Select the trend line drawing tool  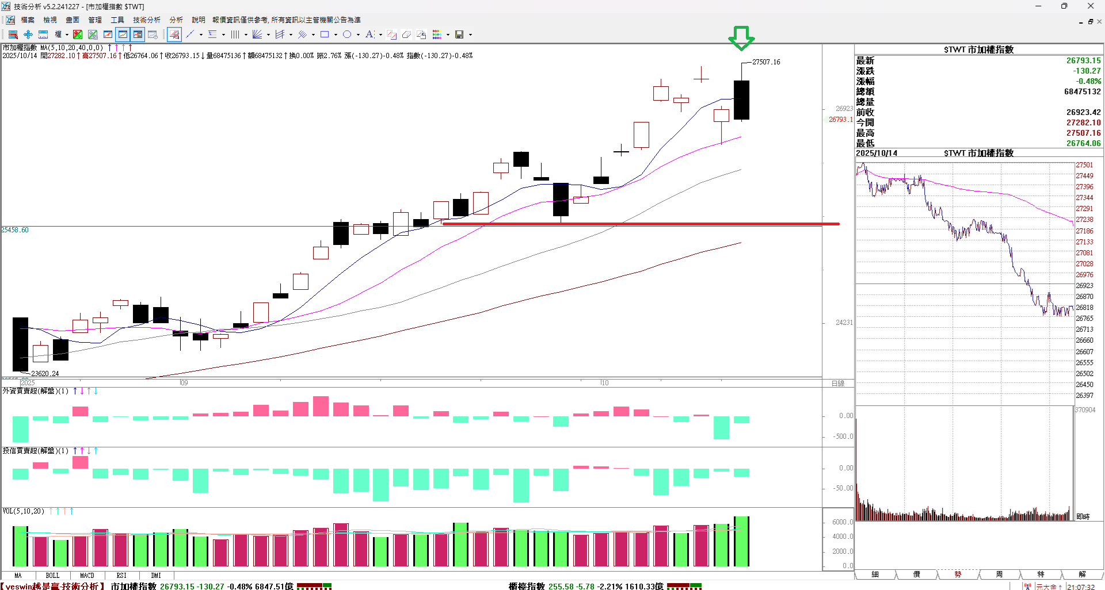click(x=190, y=35)
